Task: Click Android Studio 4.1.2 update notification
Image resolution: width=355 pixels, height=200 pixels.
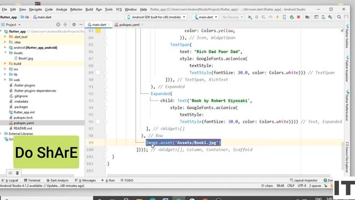Action: [x=42, y=186]
